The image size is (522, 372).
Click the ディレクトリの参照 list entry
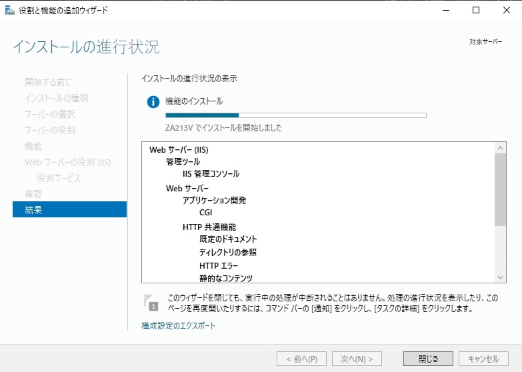tap(228, 253)
